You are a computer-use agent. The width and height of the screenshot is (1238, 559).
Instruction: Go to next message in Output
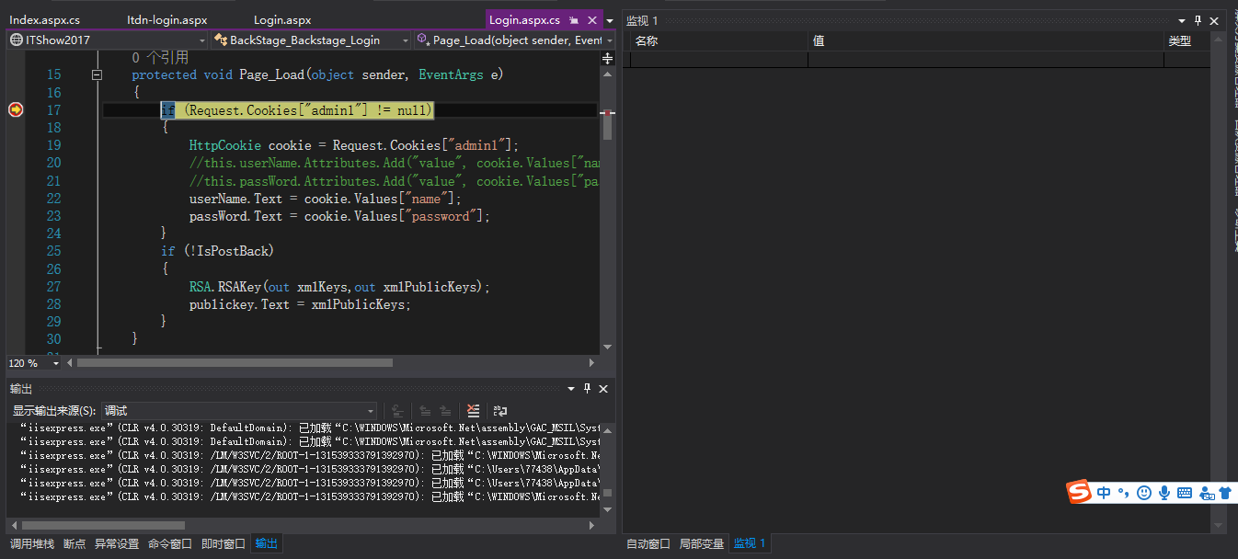445,411
